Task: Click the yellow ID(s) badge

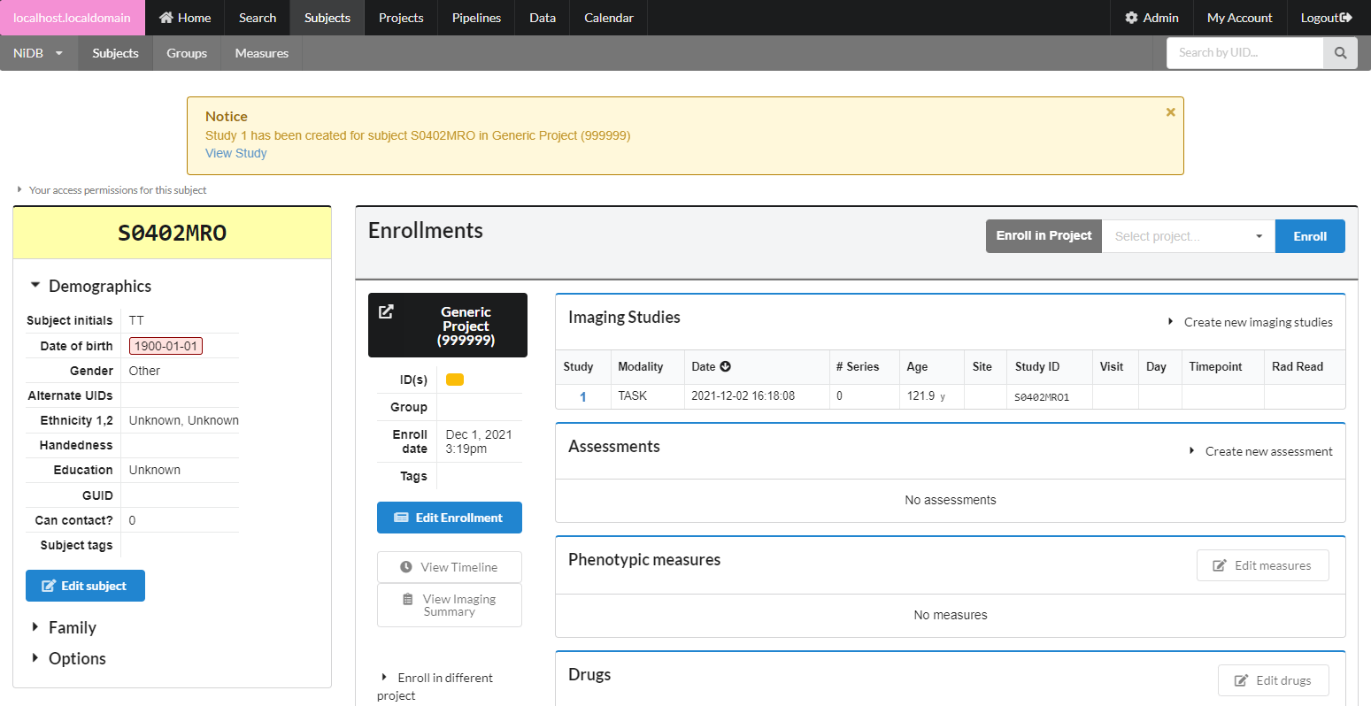Action: point(455,380)
